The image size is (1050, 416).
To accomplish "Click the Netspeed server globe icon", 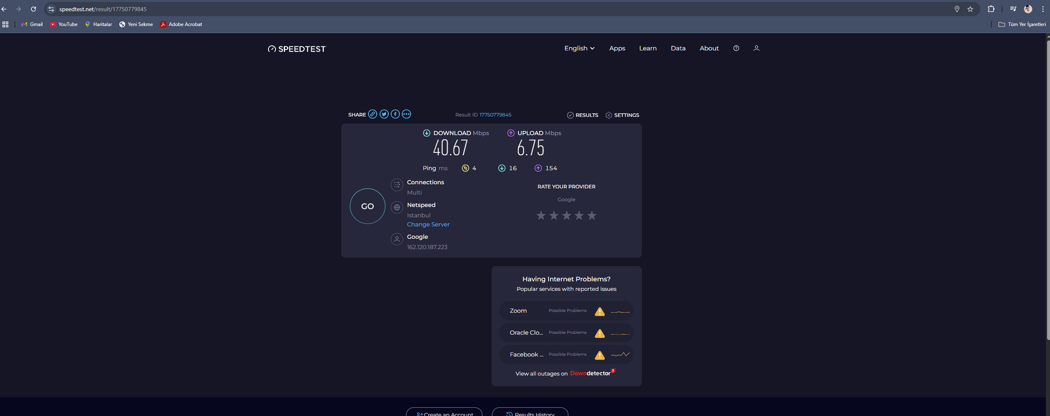I will (397, 208).
